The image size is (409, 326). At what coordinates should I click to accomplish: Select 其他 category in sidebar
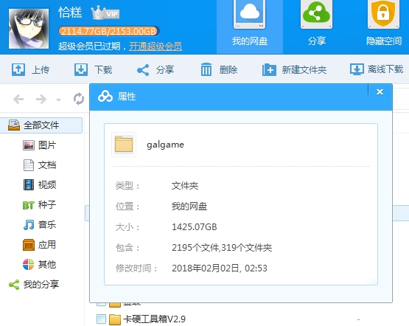tap(39, 264)
